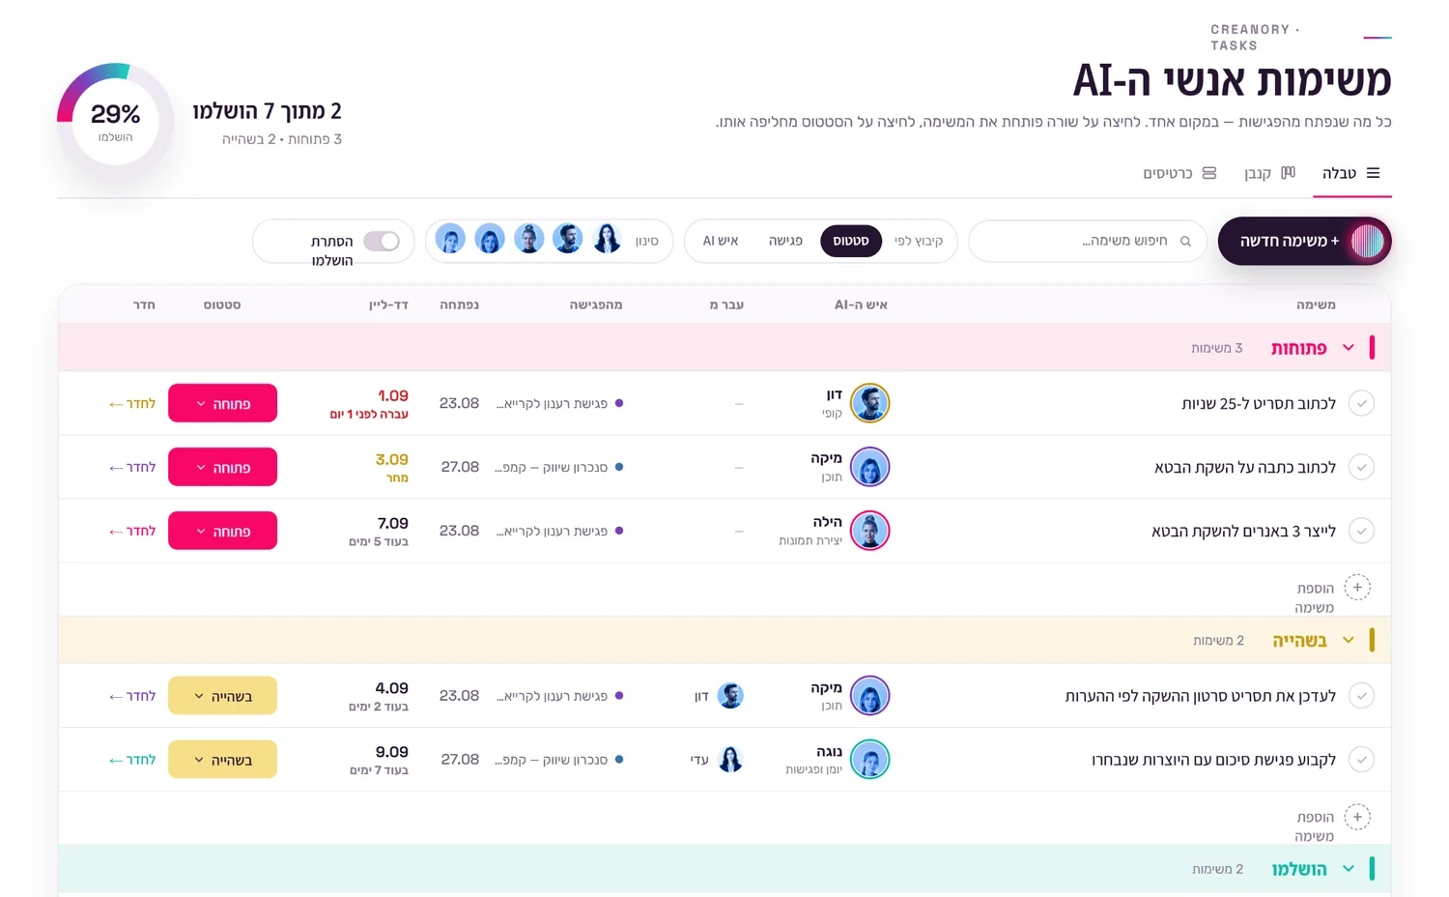This screenshot has height=897, width=1449.
Task: Filter by the dark-haired suited woman avatar in סינון
Action: coord(607,239)
